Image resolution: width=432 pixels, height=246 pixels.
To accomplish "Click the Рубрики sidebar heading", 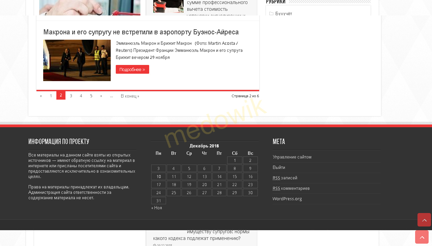I will coord(276,2).
